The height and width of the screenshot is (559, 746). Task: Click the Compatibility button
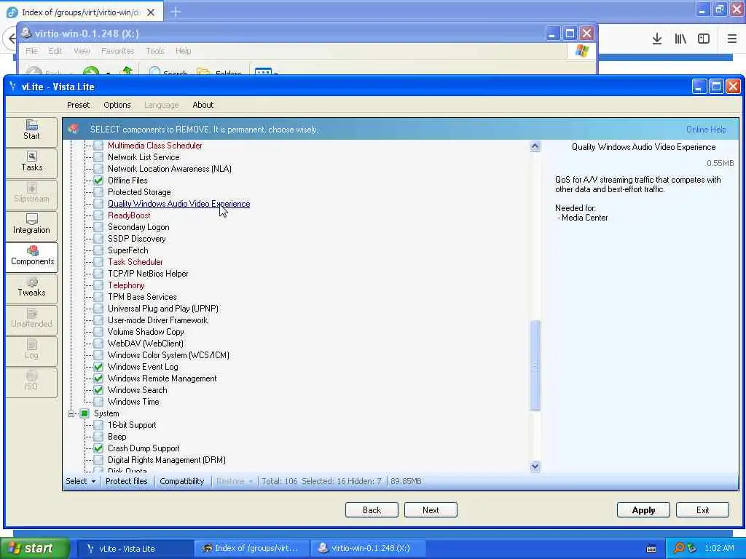pyautogui.click(x=181, y=481)
